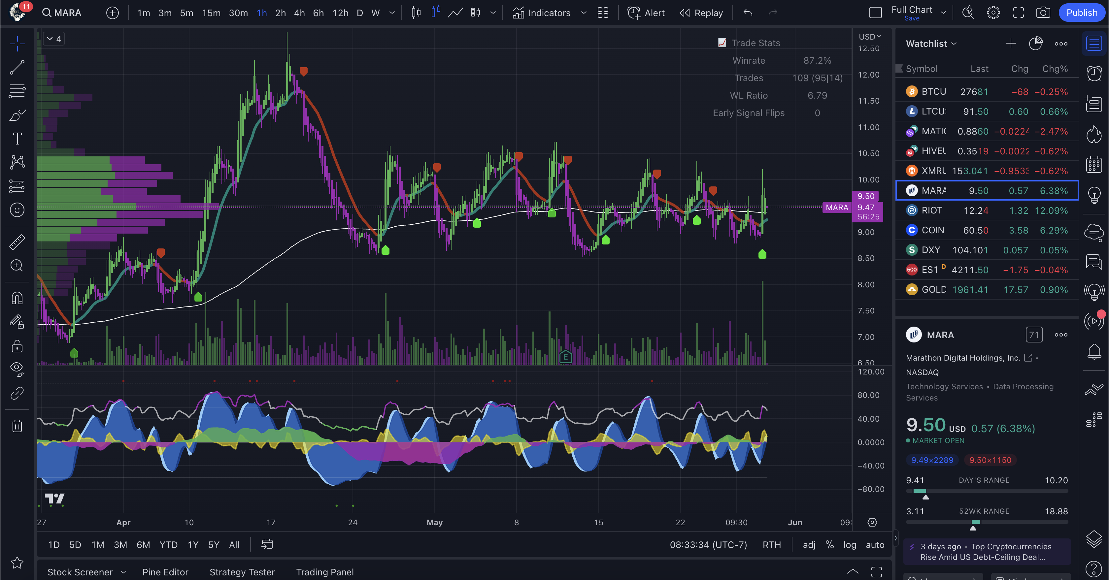Select the 1M date range

(x=98, y=545)
